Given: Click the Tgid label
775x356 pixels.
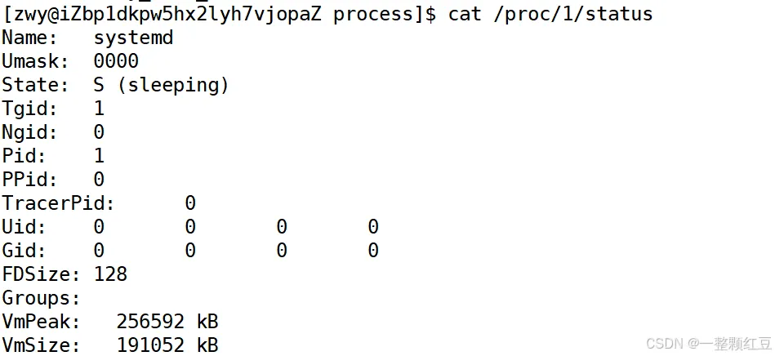Looking at the screenshot, I should tap(29, 109).
